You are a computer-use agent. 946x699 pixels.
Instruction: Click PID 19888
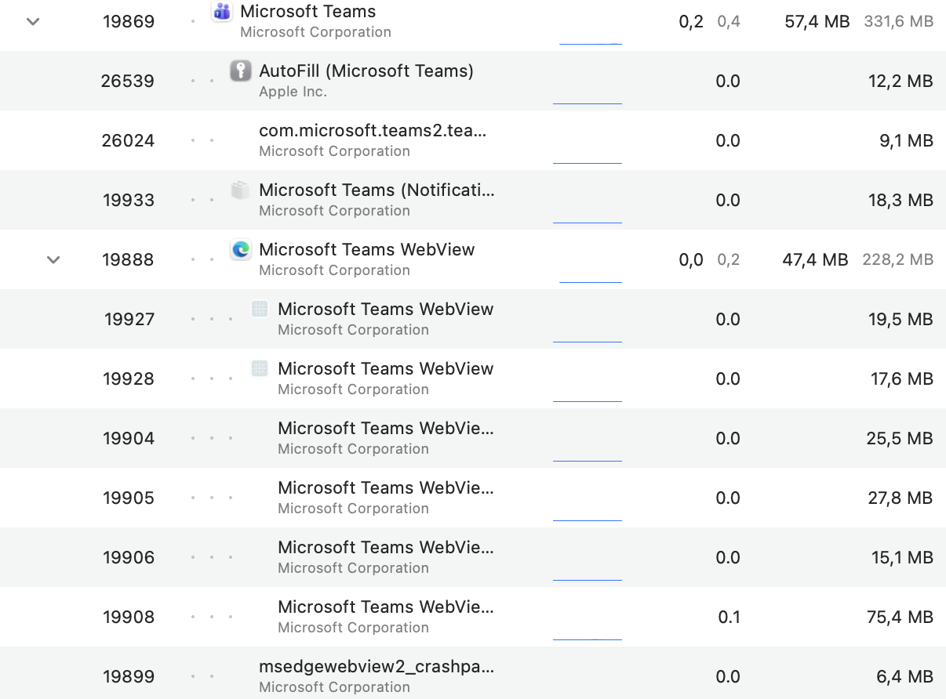129,259
